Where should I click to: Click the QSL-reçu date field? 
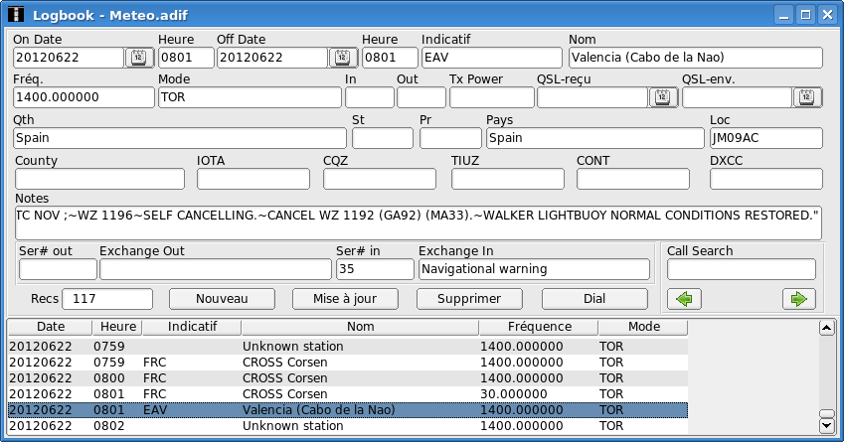point(592,97)
